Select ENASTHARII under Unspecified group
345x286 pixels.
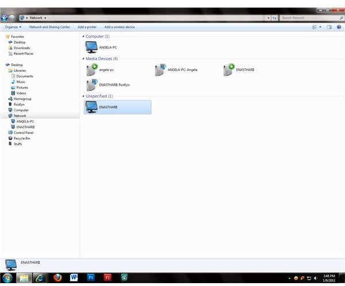117,107
